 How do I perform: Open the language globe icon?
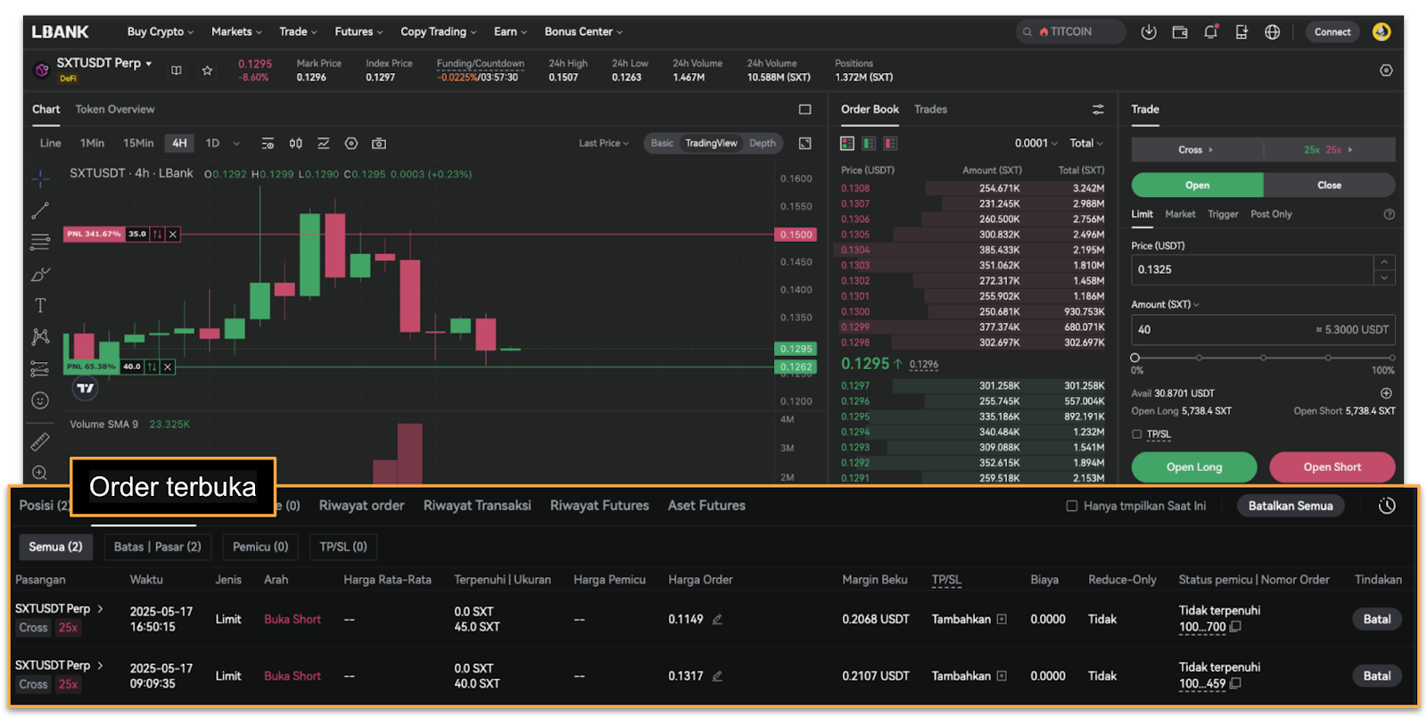[x=1273, y=32]
